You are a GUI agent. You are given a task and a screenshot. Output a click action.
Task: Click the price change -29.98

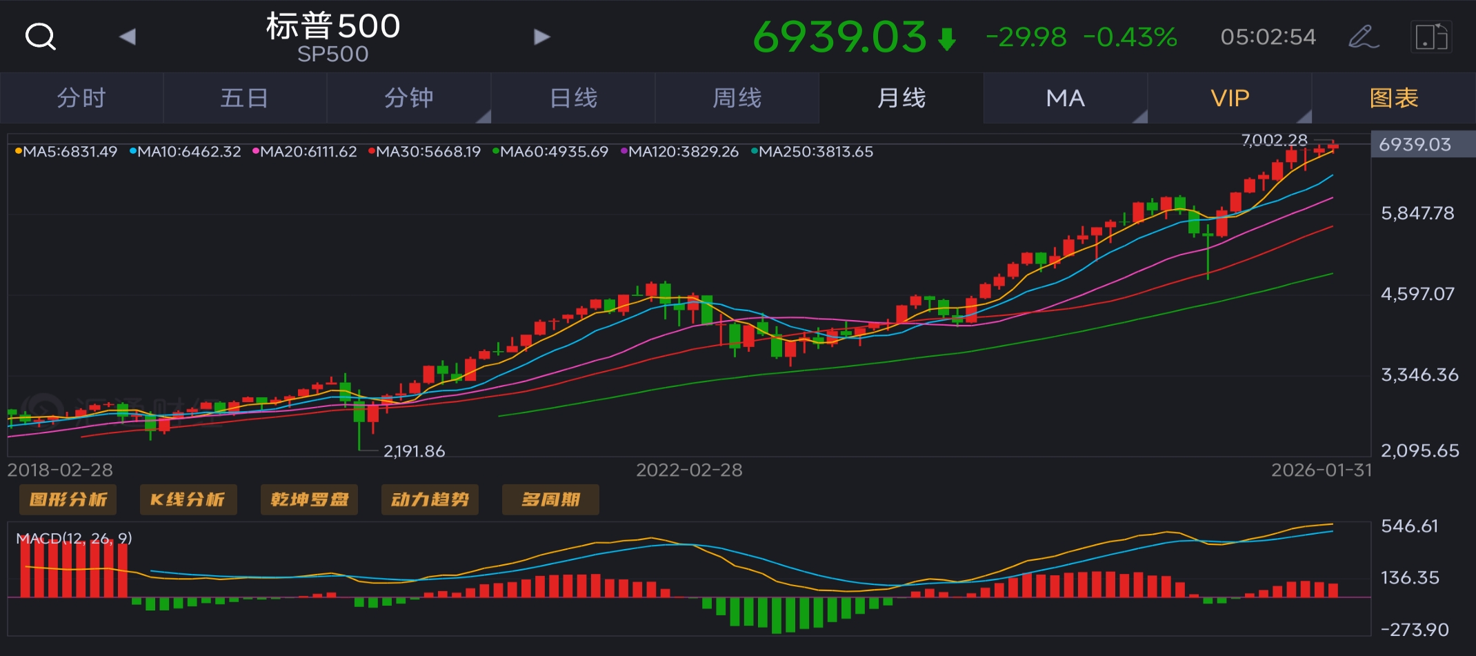1026,37
